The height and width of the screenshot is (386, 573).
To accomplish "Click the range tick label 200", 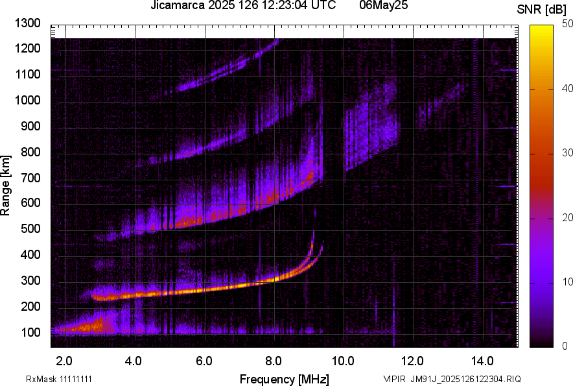I will 30,306.
